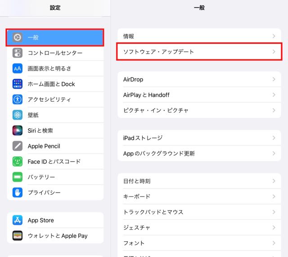Click chevron on トラックパッドとマウス row
288x257 pixels.
[274, 212]
